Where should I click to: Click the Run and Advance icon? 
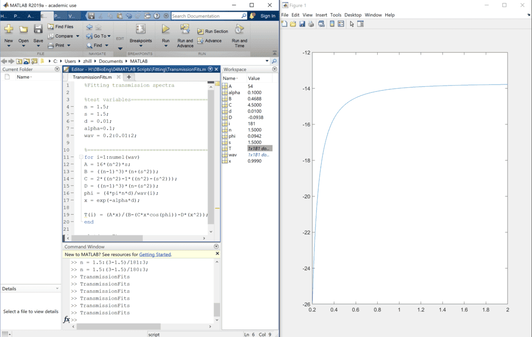click(185, 30)
